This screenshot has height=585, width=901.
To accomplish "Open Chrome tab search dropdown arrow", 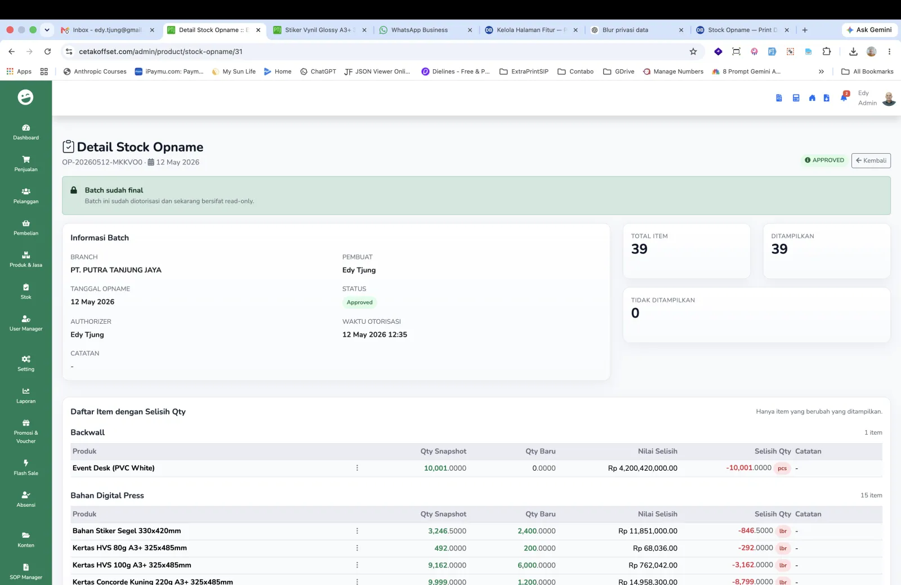I will [47, 30].
